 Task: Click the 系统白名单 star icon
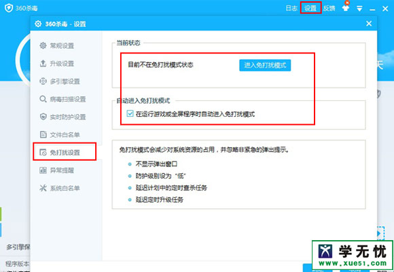43,188
